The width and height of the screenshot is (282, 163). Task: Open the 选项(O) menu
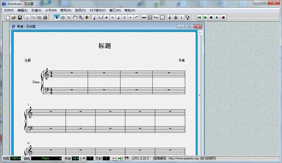pos(80,10)
